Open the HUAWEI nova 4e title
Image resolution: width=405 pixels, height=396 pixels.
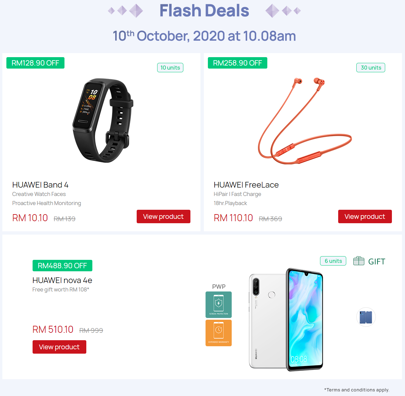click(x=62, y=280)
